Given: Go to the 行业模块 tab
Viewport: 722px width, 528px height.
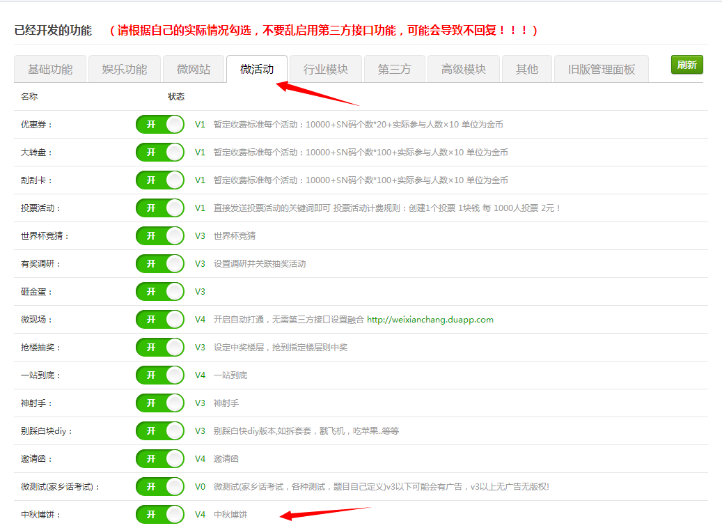Looking at the screenshot, I should [326, 70].
